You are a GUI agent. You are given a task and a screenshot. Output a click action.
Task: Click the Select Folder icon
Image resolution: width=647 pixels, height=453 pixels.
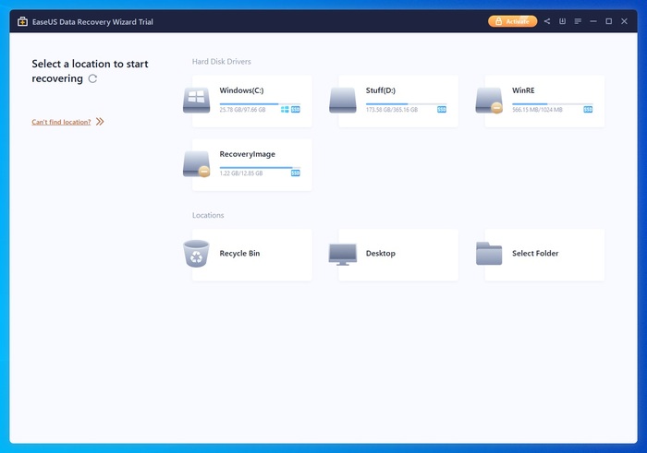pos(489,254)
